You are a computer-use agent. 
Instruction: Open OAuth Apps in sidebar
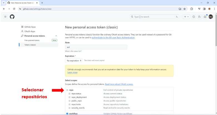(28, 31)
